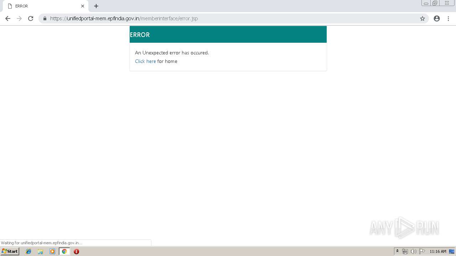Open the red Opera taskbar icon
This screenshot has height=256, width=456.
76,251
